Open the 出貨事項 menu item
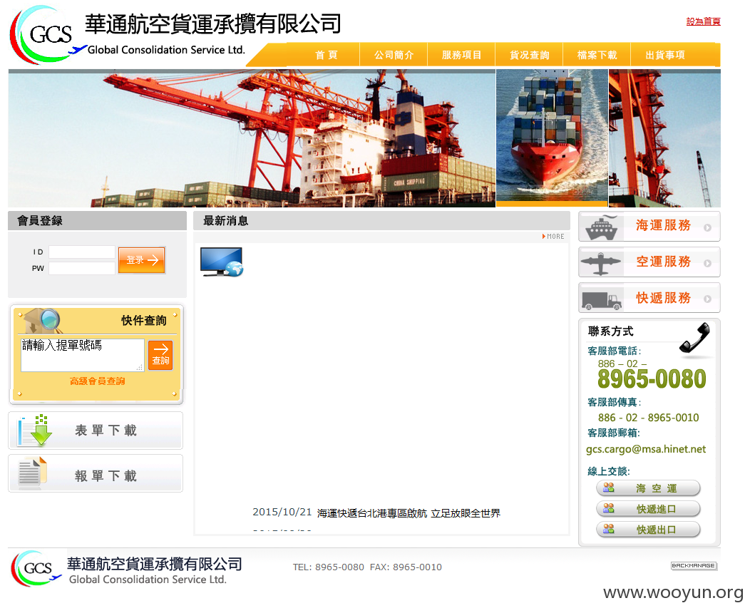Image resolution: width=750 pixels, height=613 pixels. (x=665, y=55)
